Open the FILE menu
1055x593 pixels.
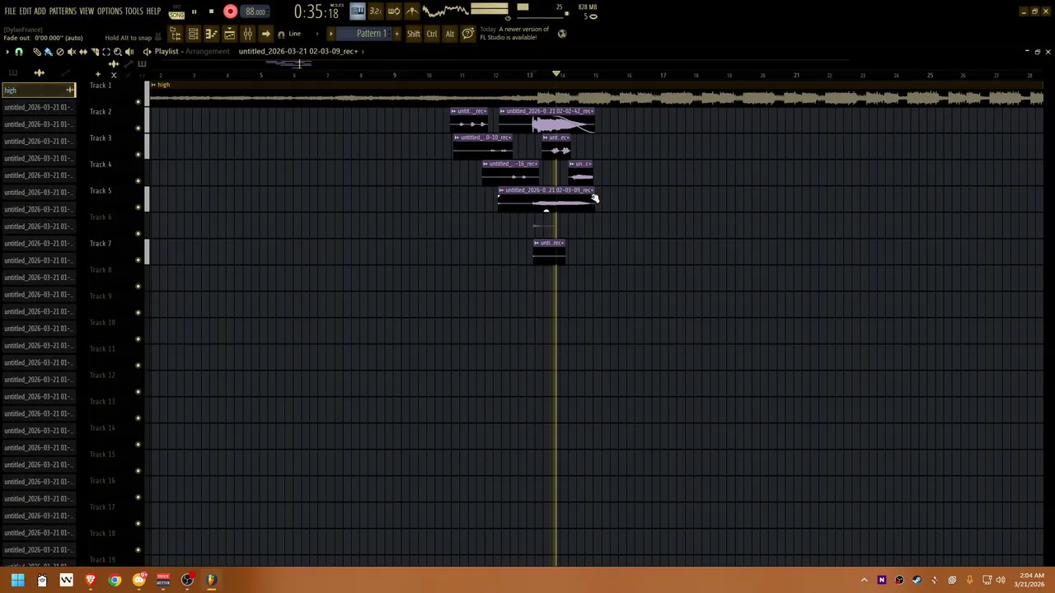click(x=10, y=12)
